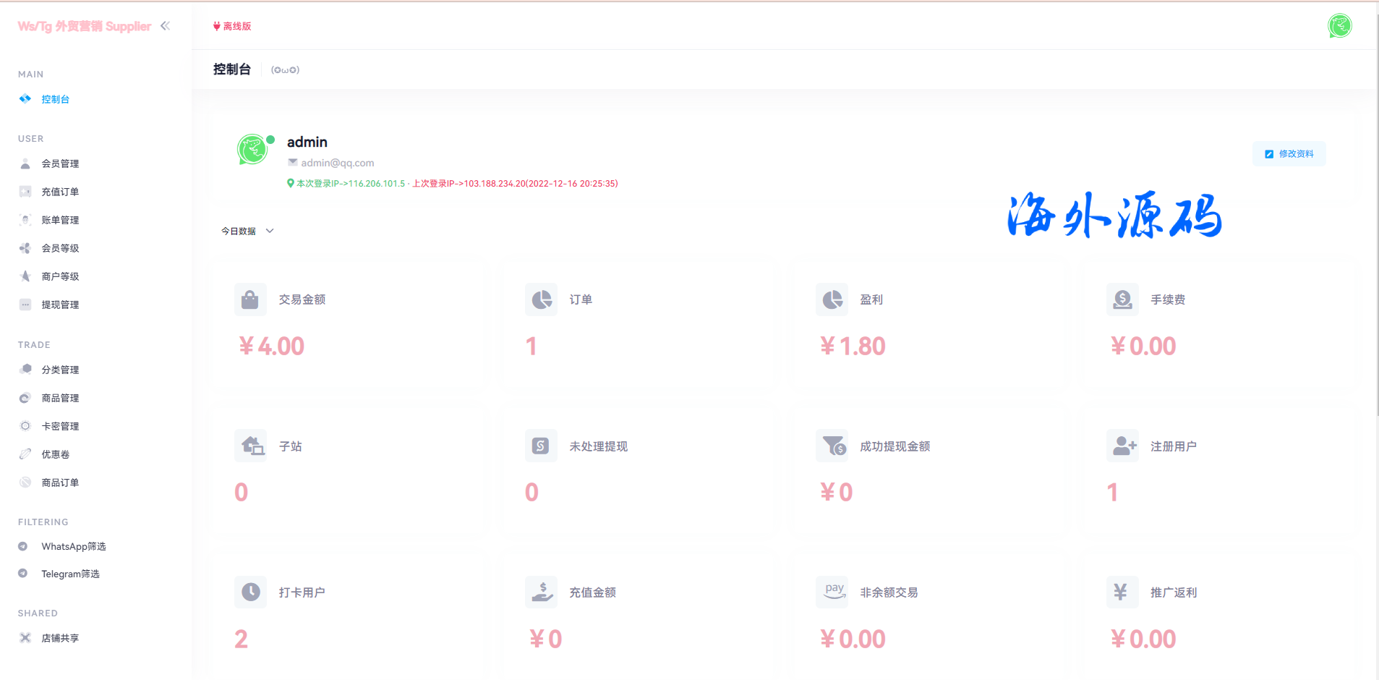Open 会员管理 in the sidebar
1379x680 pixels.
[60, 163]
